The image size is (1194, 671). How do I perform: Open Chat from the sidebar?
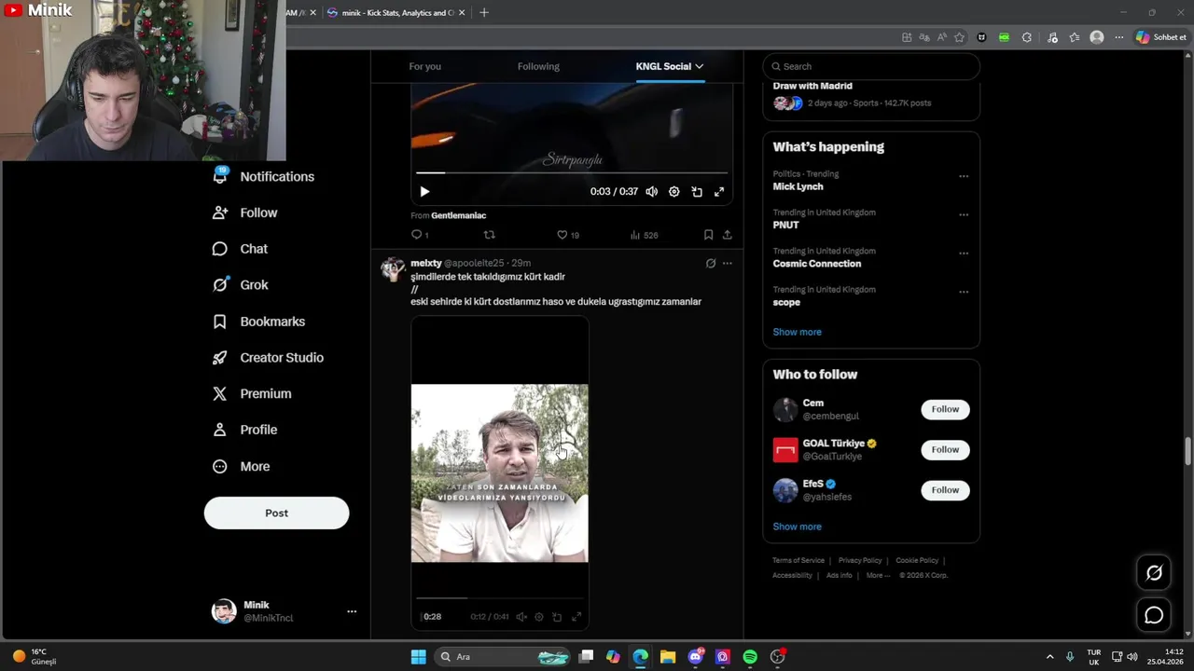[241, 249]
